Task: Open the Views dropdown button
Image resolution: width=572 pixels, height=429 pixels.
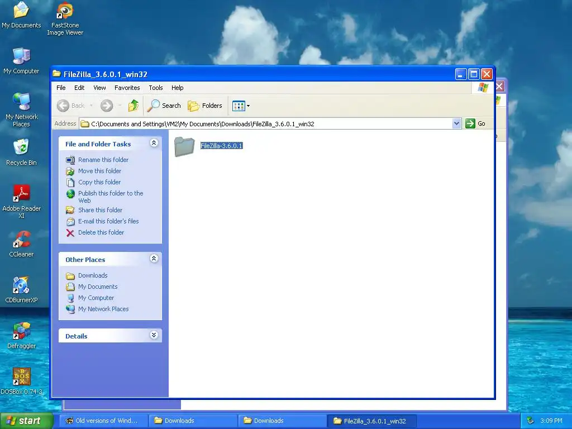Action: point(241,106)
